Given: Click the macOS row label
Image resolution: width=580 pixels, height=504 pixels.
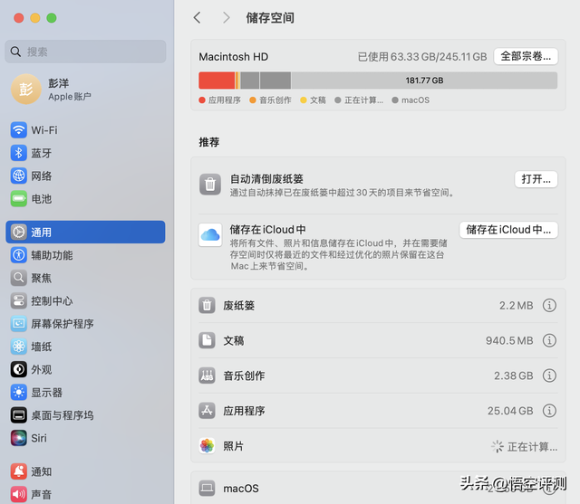Looking at the screenshot, I should point(241,488).
